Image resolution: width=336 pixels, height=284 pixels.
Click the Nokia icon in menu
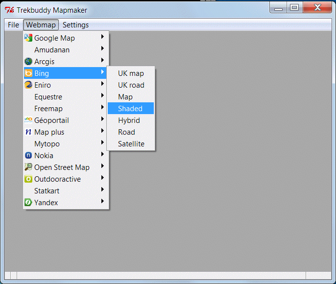coord(28,156)
